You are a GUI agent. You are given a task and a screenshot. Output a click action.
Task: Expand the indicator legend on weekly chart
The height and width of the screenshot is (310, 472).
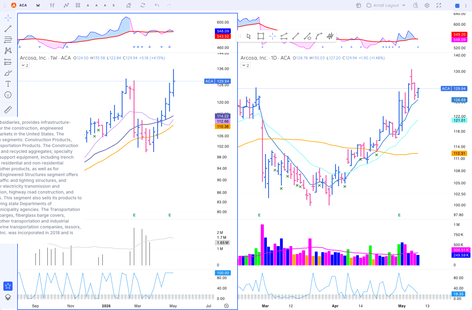(25, 65)
